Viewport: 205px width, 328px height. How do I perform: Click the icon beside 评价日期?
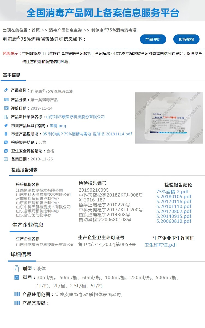(6, 108)
